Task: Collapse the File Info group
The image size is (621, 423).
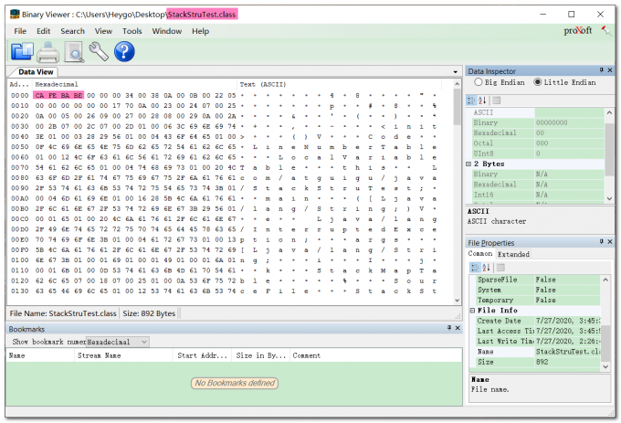Action: [x=470, y=311]
